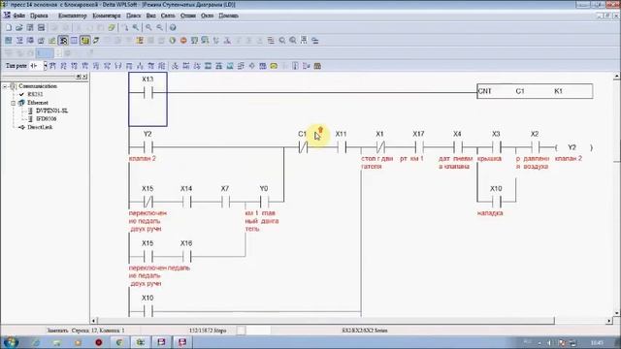The height and width of the screenshot is (349, 621).
Task: Select the Y2 output coil at right
Action: 573,147
